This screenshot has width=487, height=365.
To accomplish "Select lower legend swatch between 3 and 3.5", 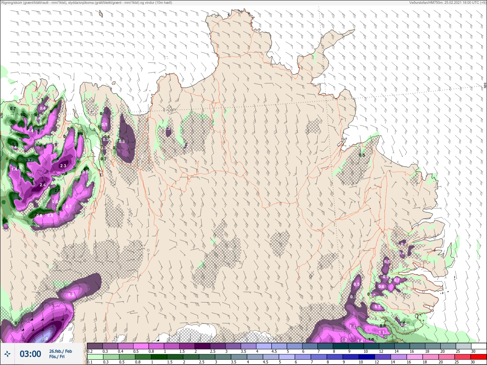I will (x=223, y=357).
